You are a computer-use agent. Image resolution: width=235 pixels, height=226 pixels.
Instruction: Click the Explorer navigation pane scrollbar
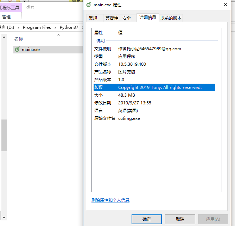coord(4,135)
